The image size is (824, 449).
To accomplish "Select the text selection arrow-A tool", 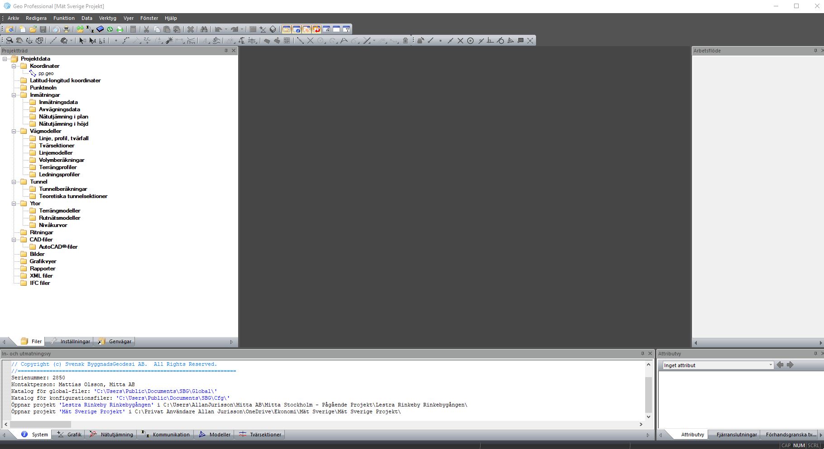I will tap(92, 40).
